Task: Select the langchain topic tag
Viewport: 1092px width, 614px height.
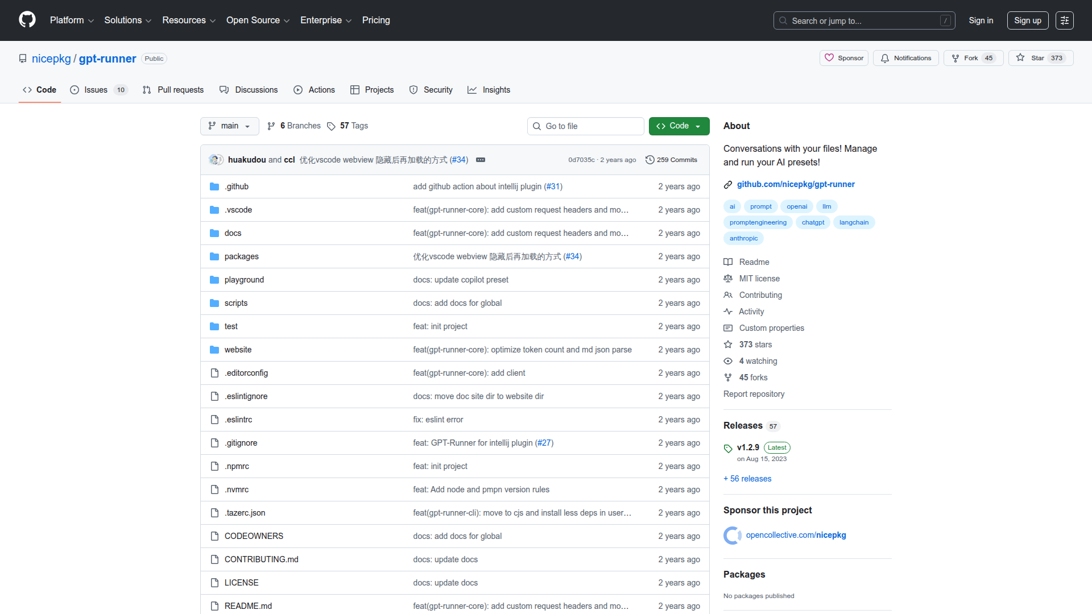Action: coord(854,222)
